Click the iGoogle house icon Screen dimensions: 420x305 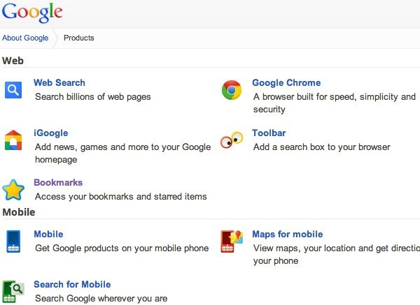click(13, 140)
